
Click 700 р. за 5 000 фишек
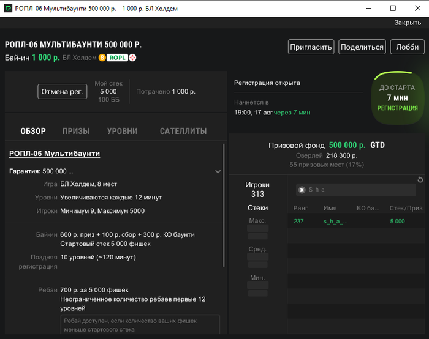[94, 290]
